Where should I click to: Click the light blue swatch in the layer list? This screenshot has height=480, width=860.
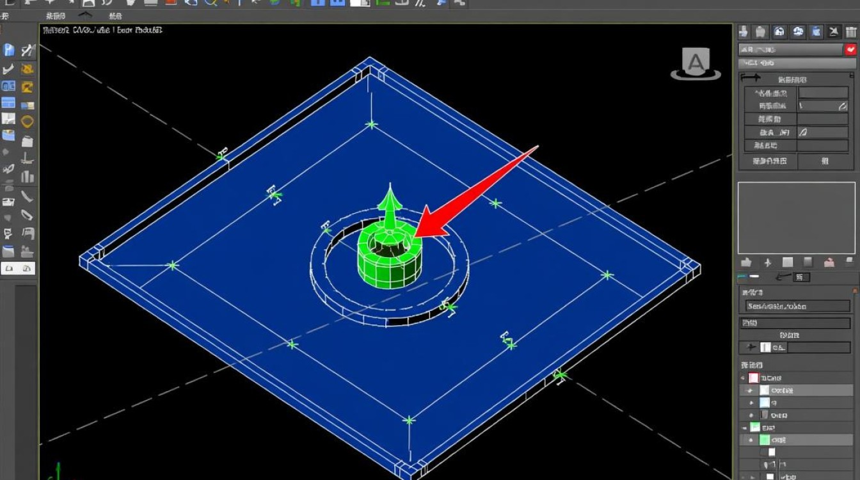point(764,403)
